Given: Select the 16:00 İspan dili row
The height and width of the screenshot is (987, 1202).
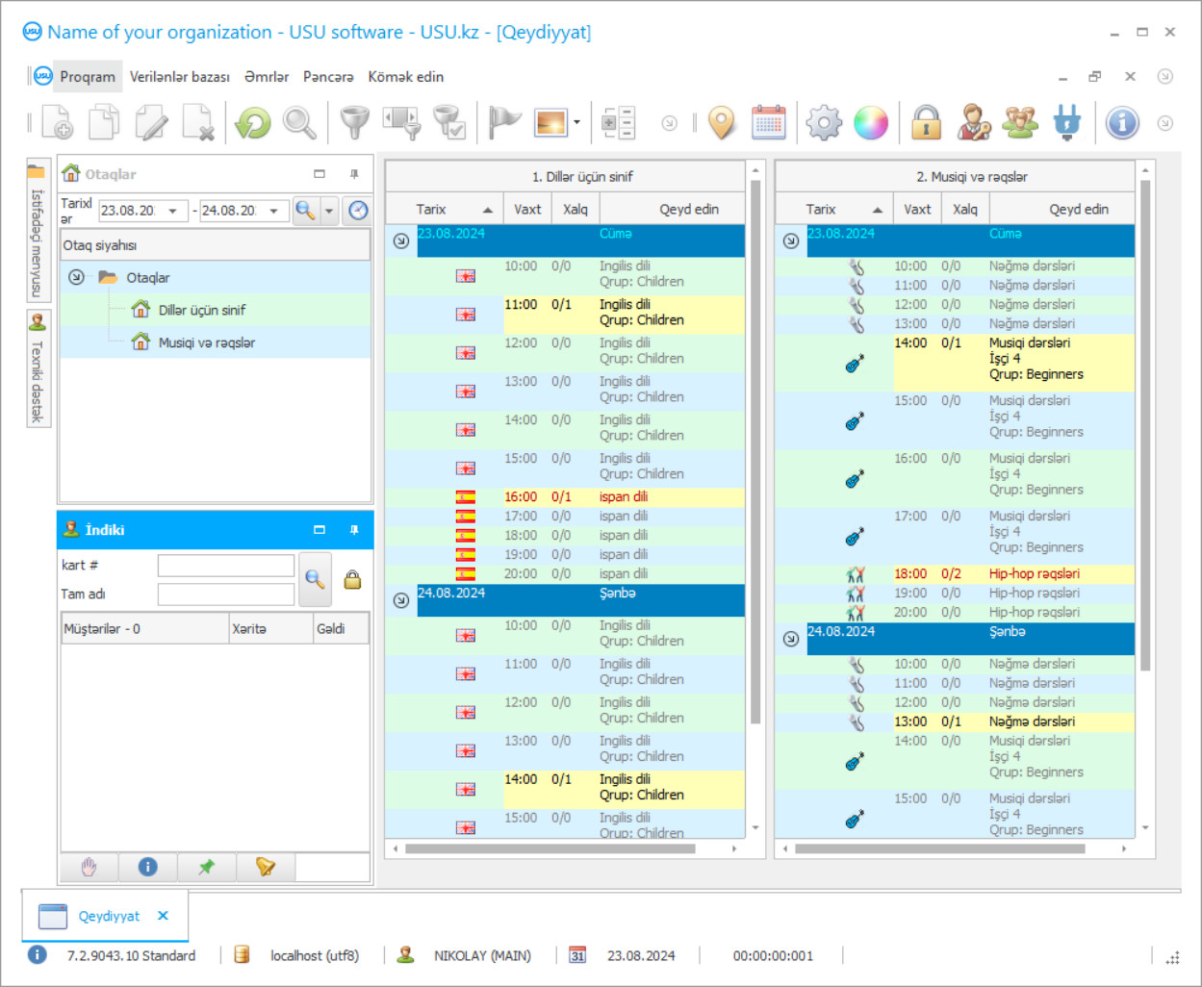Looking at the screenshot, I should [x=565, y=497].
